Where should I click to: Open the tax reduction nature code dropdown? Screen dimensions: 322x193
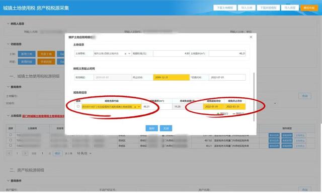click(x=139, y=107)
